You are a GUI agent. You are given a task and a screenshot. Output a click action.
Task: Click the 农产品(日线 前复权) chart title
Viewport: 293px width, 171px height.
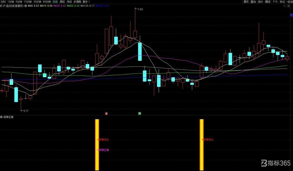coord(12,6)
